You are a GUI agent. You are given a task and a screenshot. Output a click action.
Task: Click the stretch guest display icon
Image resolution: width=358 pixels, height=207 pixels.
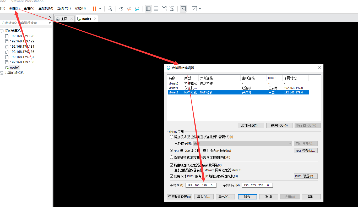tap(194, 9)
